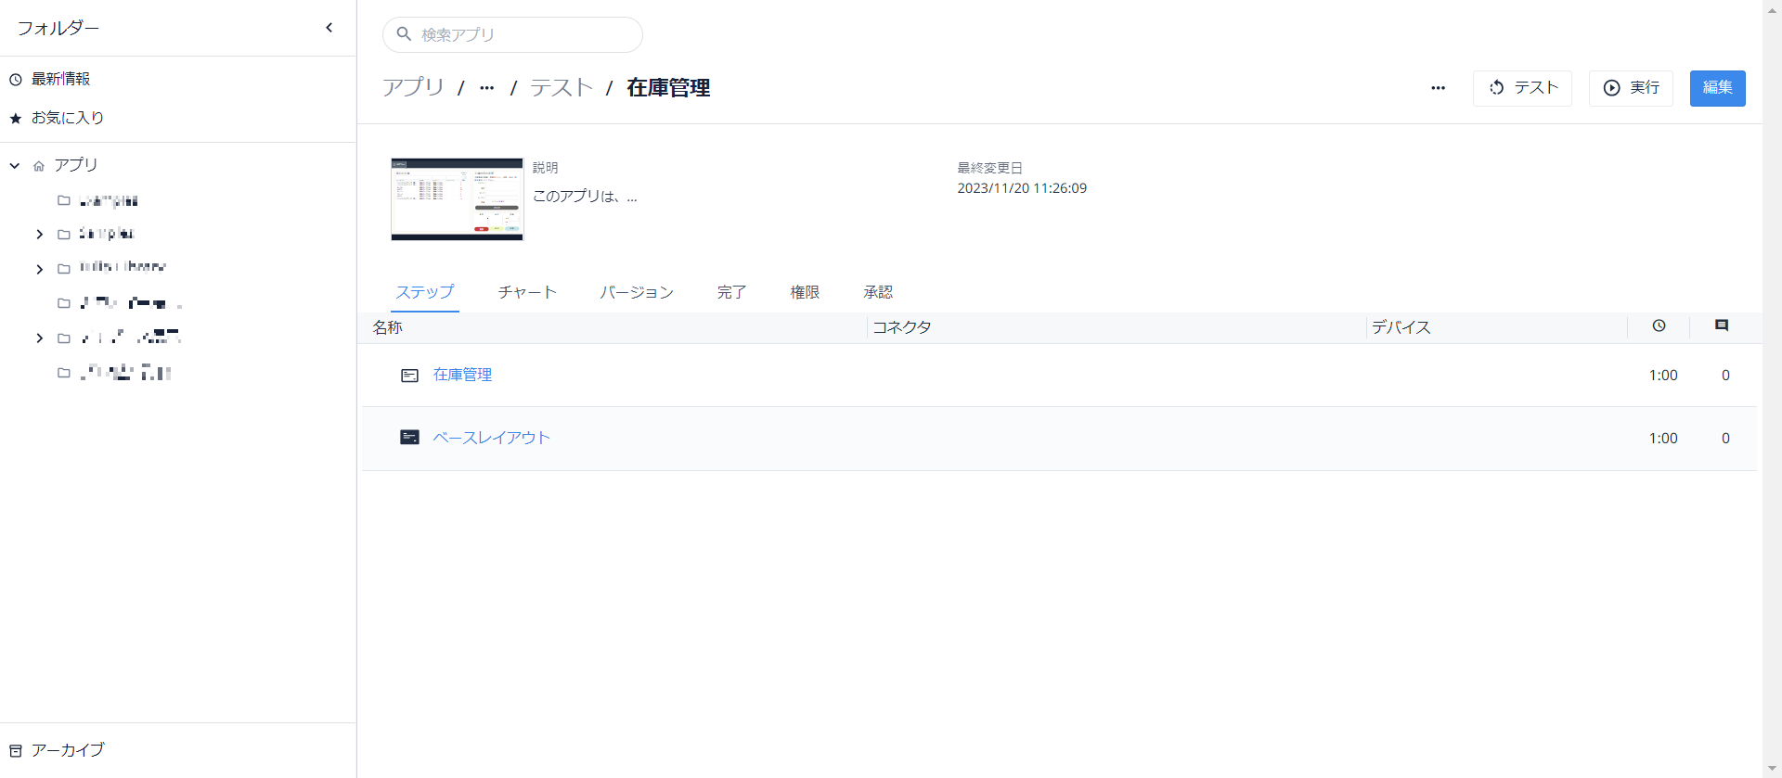1782x778 pixels.
Task: Click comment count 0 in 在庫管理 row
Action: tap(1725, 376)
